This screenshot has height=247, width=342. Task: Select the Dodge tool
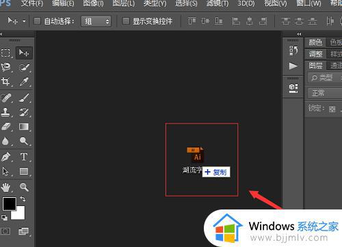pyautogui.click(x=24, y=141)
